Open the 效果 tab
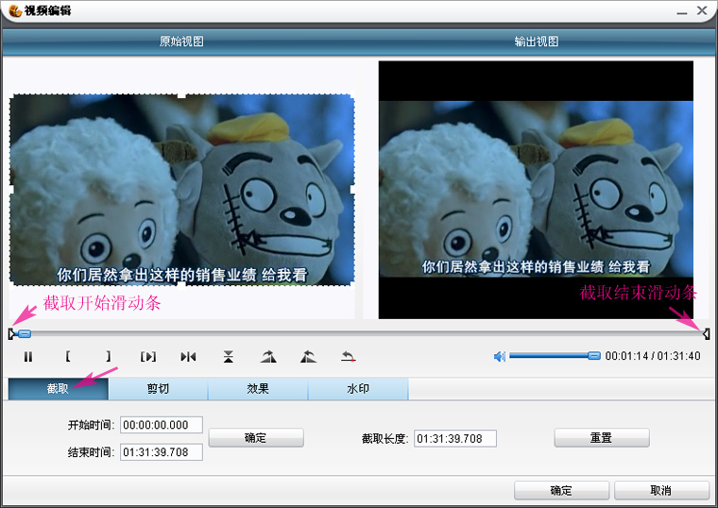718x508 pixels. click(258, 389)
